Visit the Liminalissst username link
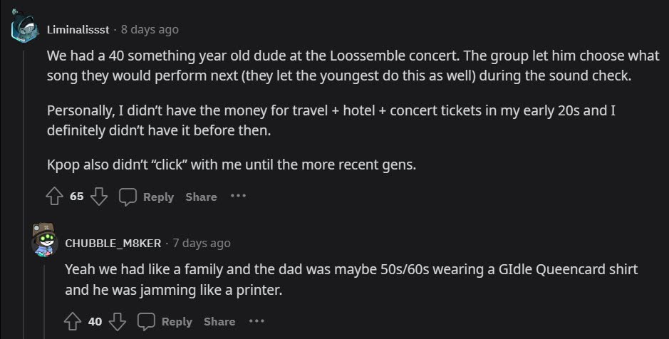The image size is (669, 339). [x=78, y=30]
